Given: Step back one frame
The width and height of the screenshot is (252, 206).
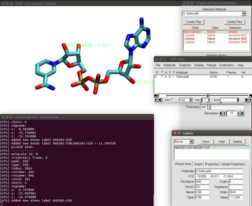Looking at the screenshot, I should pos(160,100).
